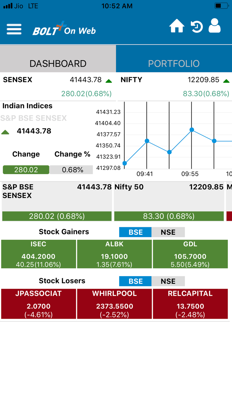The width and height of the screenshot is (232, 412).
Task: Open the user profile icon
Action: [x=215, y=26]
